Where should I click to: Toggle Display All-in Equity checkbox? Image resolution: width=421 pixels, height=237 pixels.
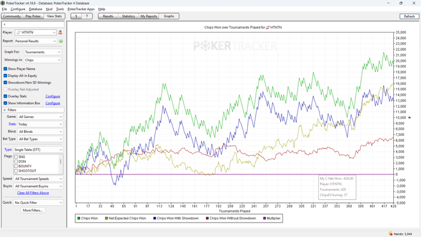[x=5, y=76]
